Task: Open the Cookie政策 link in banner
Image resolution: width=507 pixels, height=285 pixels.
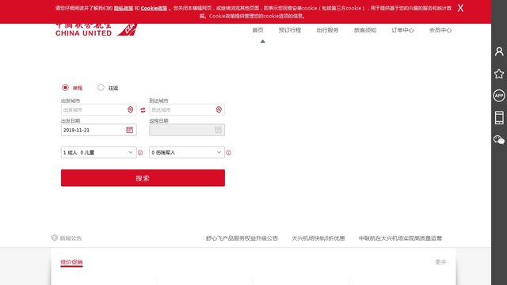Action: click(154, 8)
